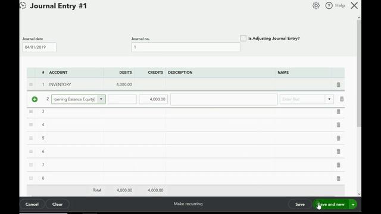
Task: Delete line 7 with trash icon
Action: click(338, 165)
